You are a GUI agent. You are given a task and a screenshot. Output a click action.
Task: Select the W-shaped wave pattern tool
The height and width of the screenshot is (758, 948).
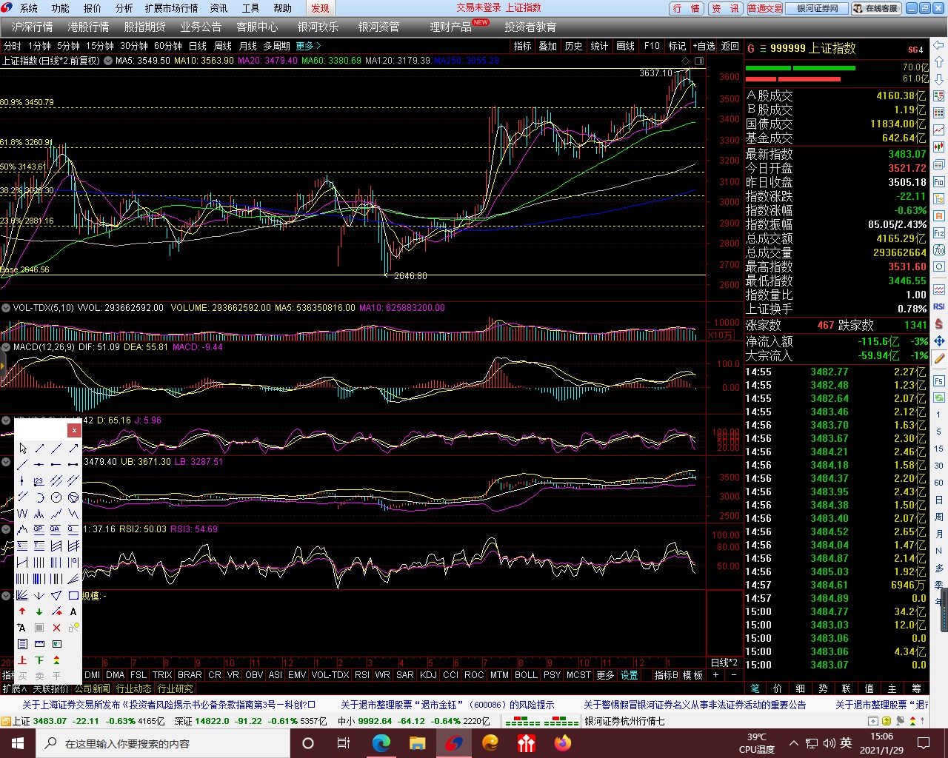(22, 514)
